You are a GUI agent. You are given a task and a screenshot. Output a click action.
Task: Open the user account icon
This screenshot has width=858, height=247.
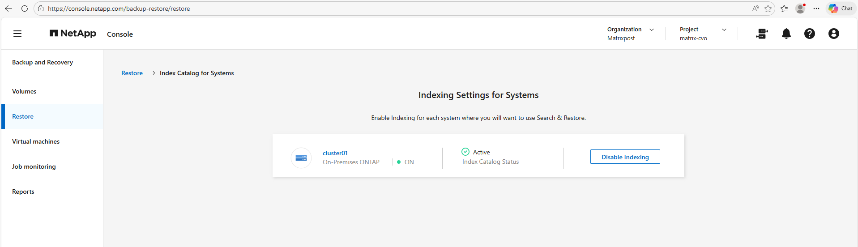(833, 34)
